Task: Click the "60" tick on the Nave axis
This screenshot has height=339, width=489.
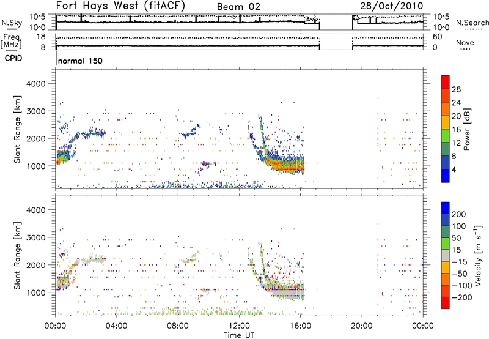Action: click(437, 37)
